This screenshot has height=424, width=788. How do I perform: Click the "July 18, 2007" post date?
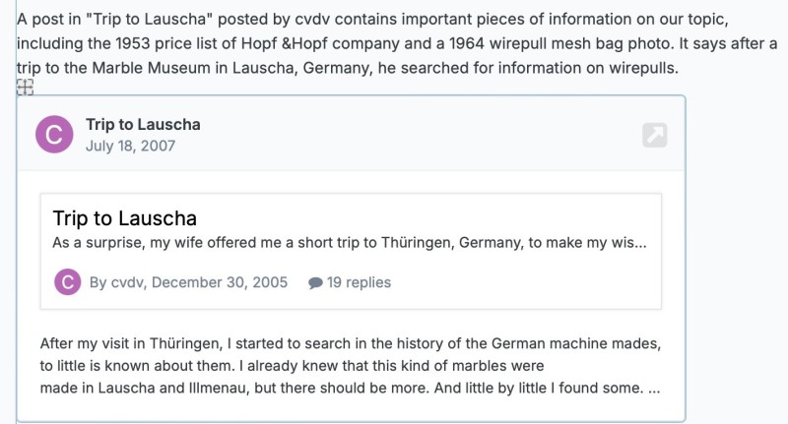coord(130,146)
